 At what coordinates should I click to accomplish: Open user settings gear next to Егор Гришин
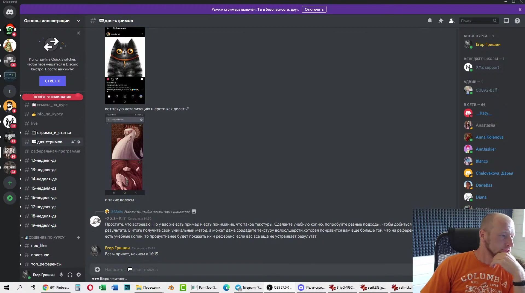(79, 275)
